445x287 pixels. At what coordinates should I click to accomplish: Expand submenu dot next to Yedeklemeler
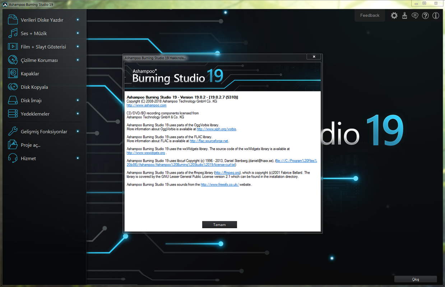point(78,114)
